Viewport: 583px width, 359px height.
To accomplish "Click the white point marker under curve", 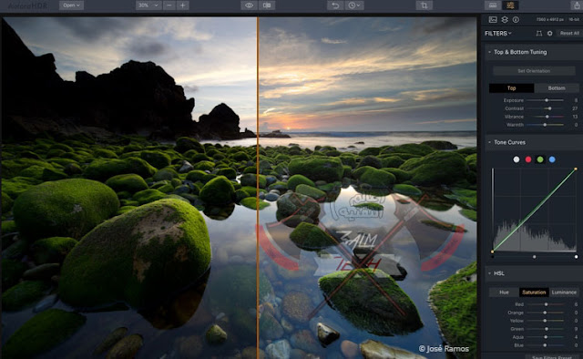I will [x=577, y=257].
